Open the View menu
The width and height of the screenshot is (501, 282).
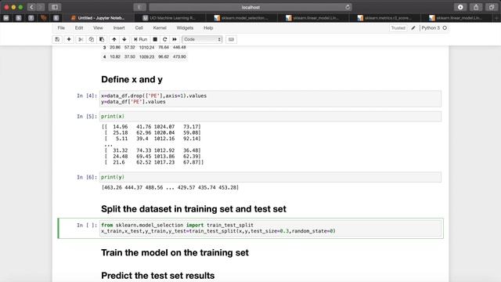point(98,28)
